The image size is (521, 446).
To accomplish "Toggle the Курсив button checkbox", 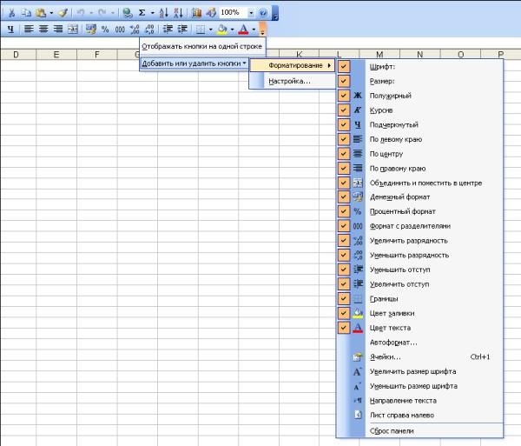I will pyautogui.click(x=344, y=110).
